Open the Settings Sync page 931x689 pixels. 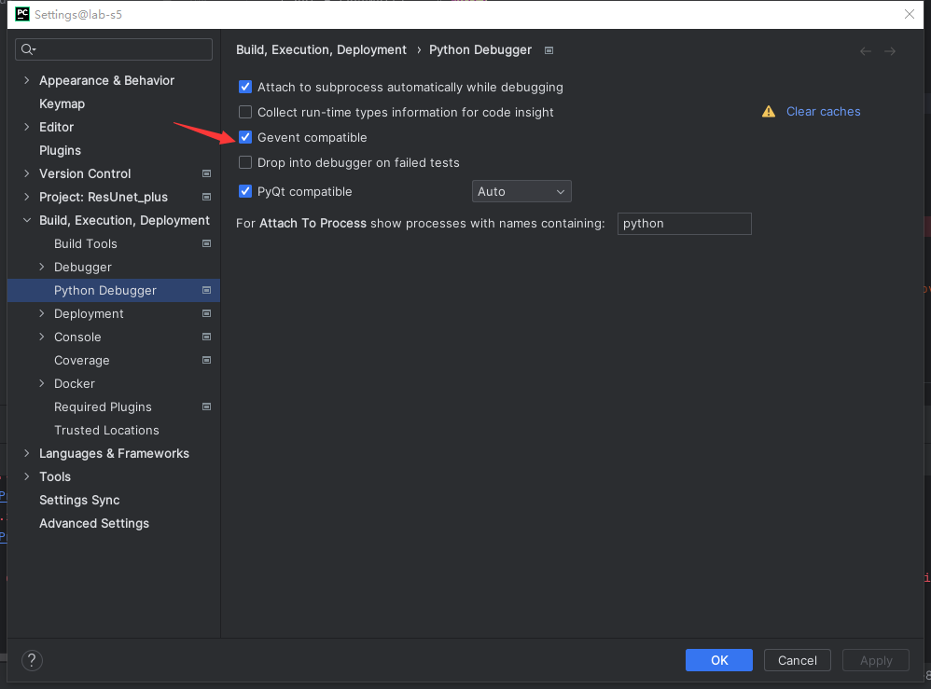click(x=79, y=501)
